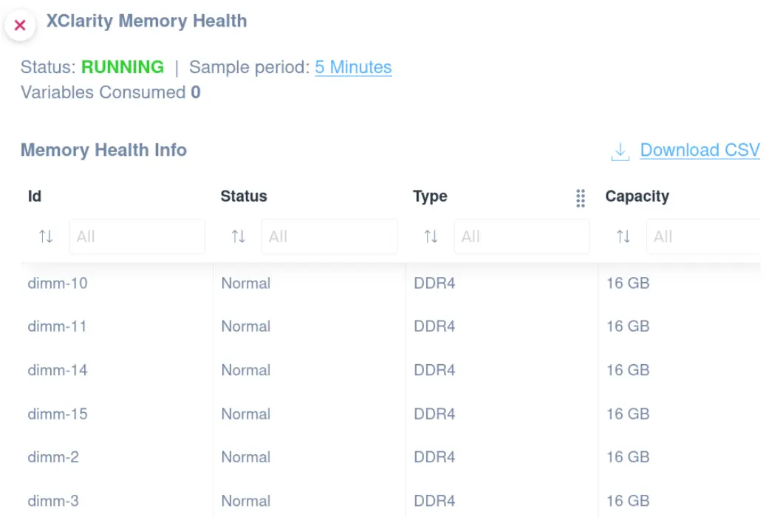Sort the table by Id column
766x517 pixels.
pyautogui.click(x=46, y=236)
